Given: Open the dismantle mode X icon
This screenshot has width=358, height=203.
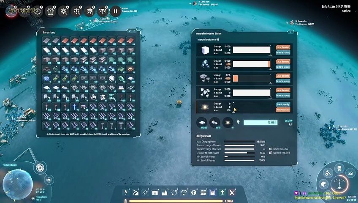Looking at the screenshot, I should point(232,192).
